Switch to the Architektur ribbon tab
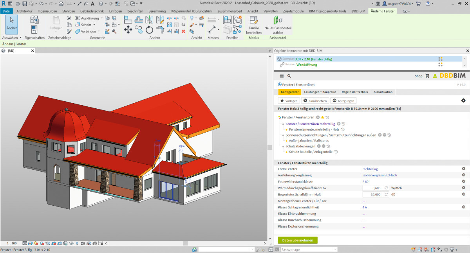 24,11
